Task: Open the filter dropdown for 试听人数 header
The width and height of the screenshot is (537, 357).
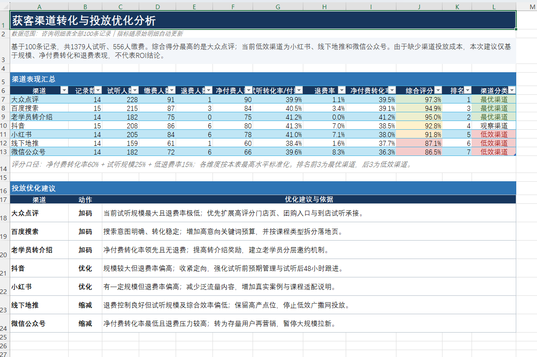Action: click(x=135, y=90)
